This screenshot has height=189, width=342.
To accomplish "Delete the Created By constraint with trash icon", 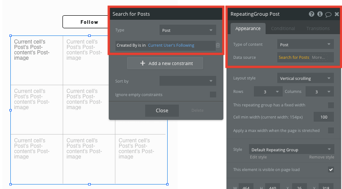I will [218, 45].
